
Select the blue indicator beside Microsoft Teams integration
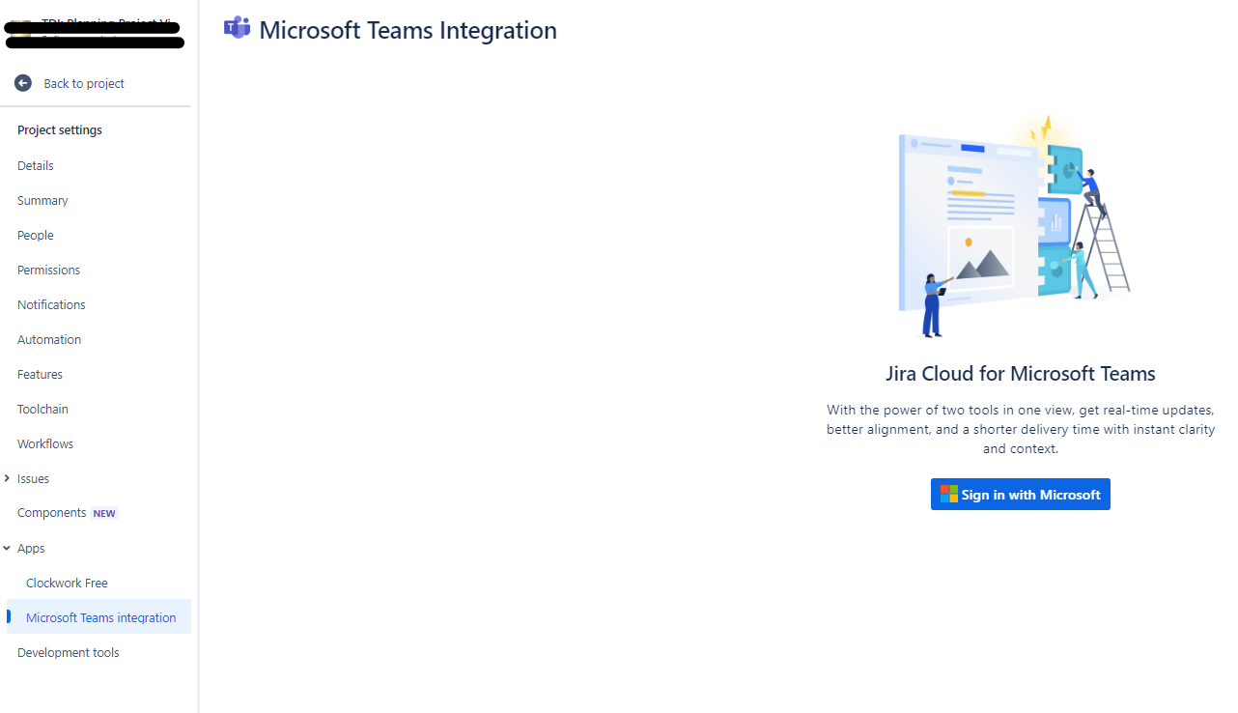[8, 616]
